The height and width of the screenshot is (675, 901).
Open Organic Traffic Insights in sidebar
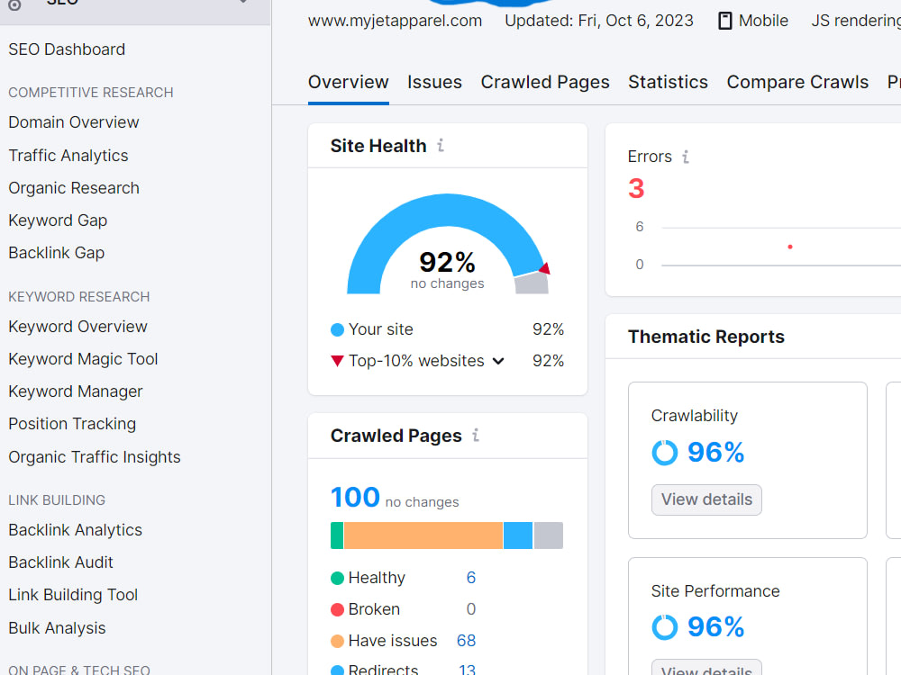(x=95, y=457)
